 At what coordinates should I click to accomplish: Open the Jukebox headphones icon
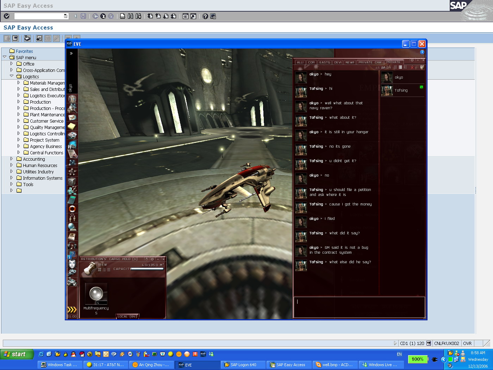point(72,245)
